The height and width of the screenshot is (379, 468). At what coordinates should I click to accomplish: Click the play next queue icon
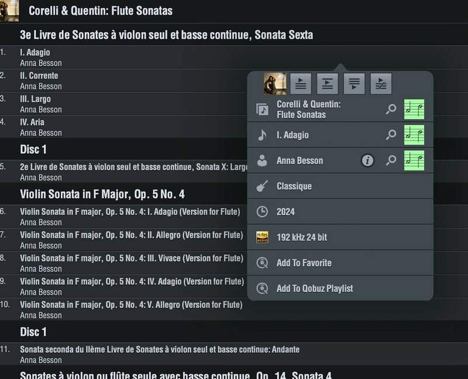tap(328, 84)
